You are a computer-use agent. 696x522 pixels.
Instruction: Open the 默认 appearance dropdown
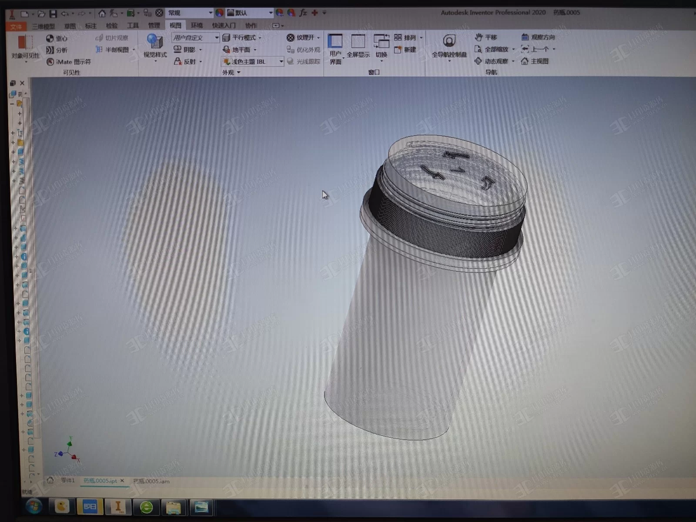click(x=250, y=13)
